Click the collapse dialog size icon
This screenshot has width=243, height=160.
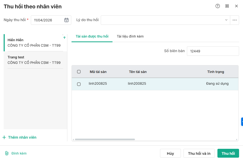(227, 6)
